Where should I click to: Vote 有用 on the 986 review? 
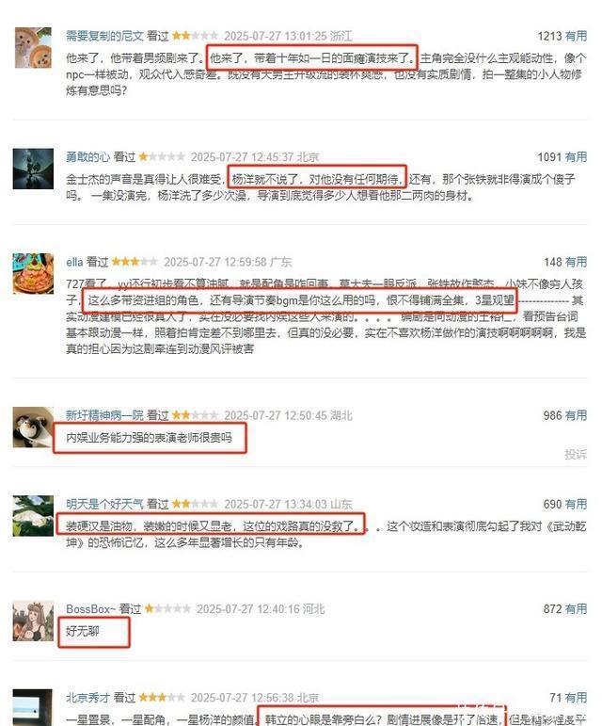pyautogui.click(x=576, y=415)
